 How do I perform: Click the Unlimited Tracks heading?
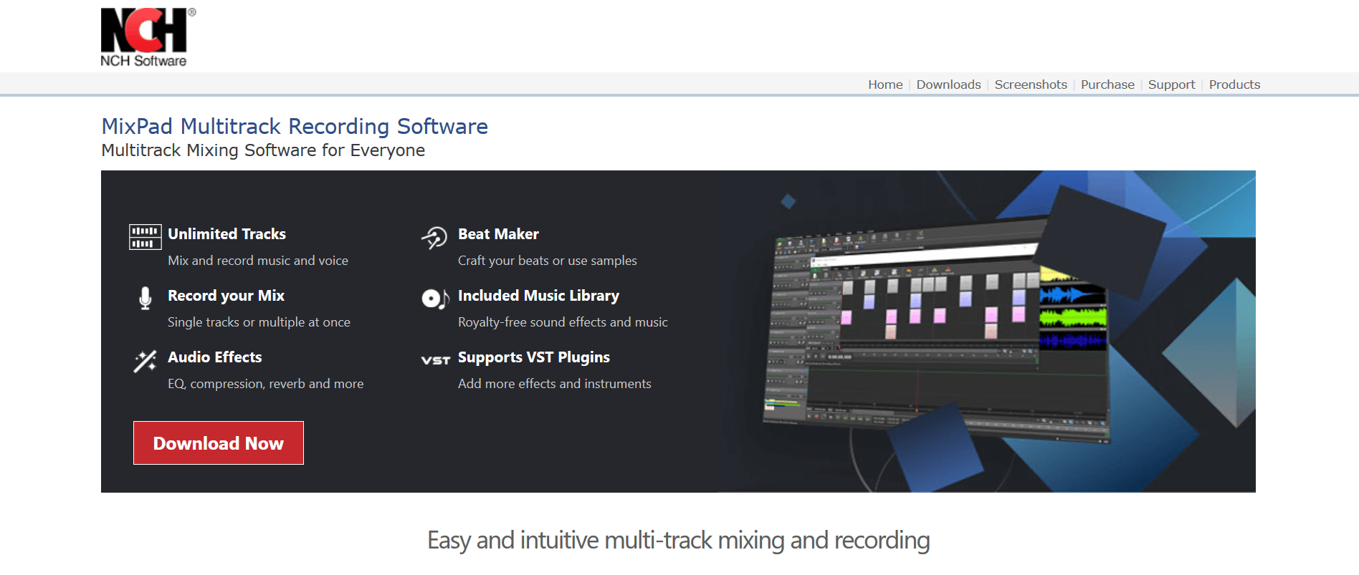(x=226, y=234)
